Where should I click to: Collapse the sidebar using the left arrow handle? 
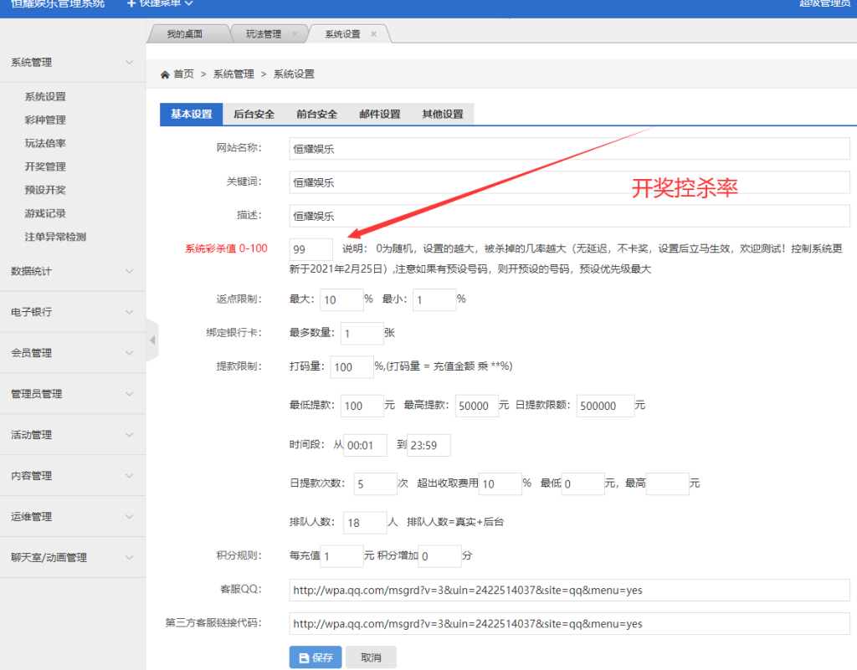(x=151, y=339)
